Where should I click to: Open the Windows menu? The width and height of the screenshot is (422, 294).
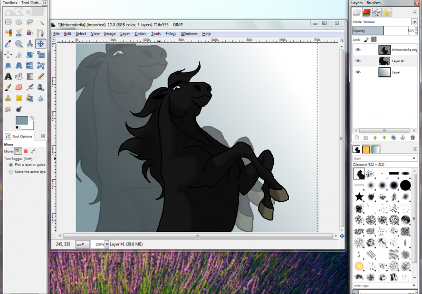point(189,34)
